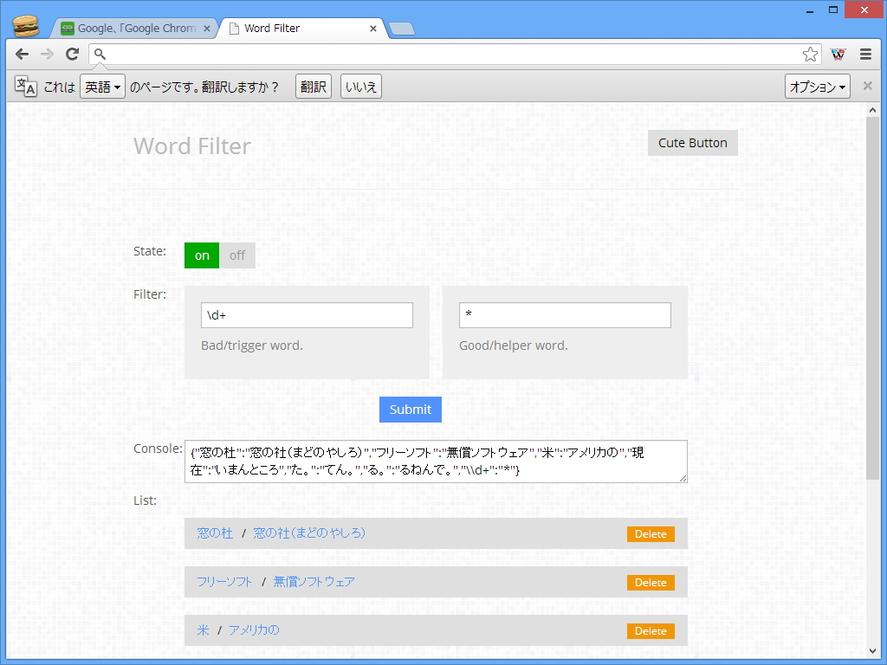Submit the word filter form
887x665 pixels.
tap(410, 409)
